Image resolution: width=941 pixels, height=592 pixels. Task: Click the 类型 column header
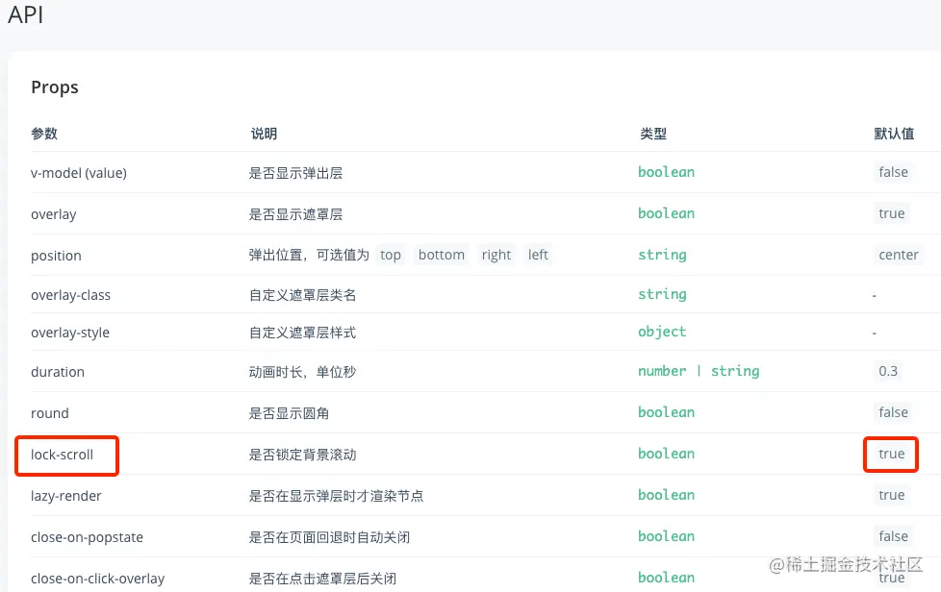point(653,134)
